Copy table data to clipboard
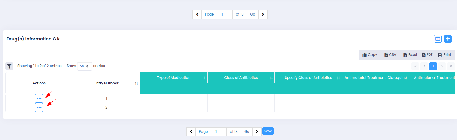The height and width of the screenshot is (140, 457). click(x=370, y=55)
